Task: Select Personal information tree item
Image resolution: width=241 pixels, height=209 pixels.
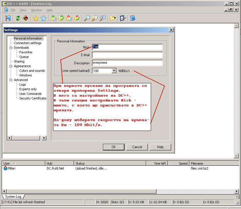Action: tap(28, 38)
